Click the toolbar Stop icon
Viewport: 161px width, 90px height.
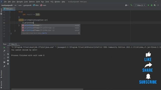(x=158, y=5)
